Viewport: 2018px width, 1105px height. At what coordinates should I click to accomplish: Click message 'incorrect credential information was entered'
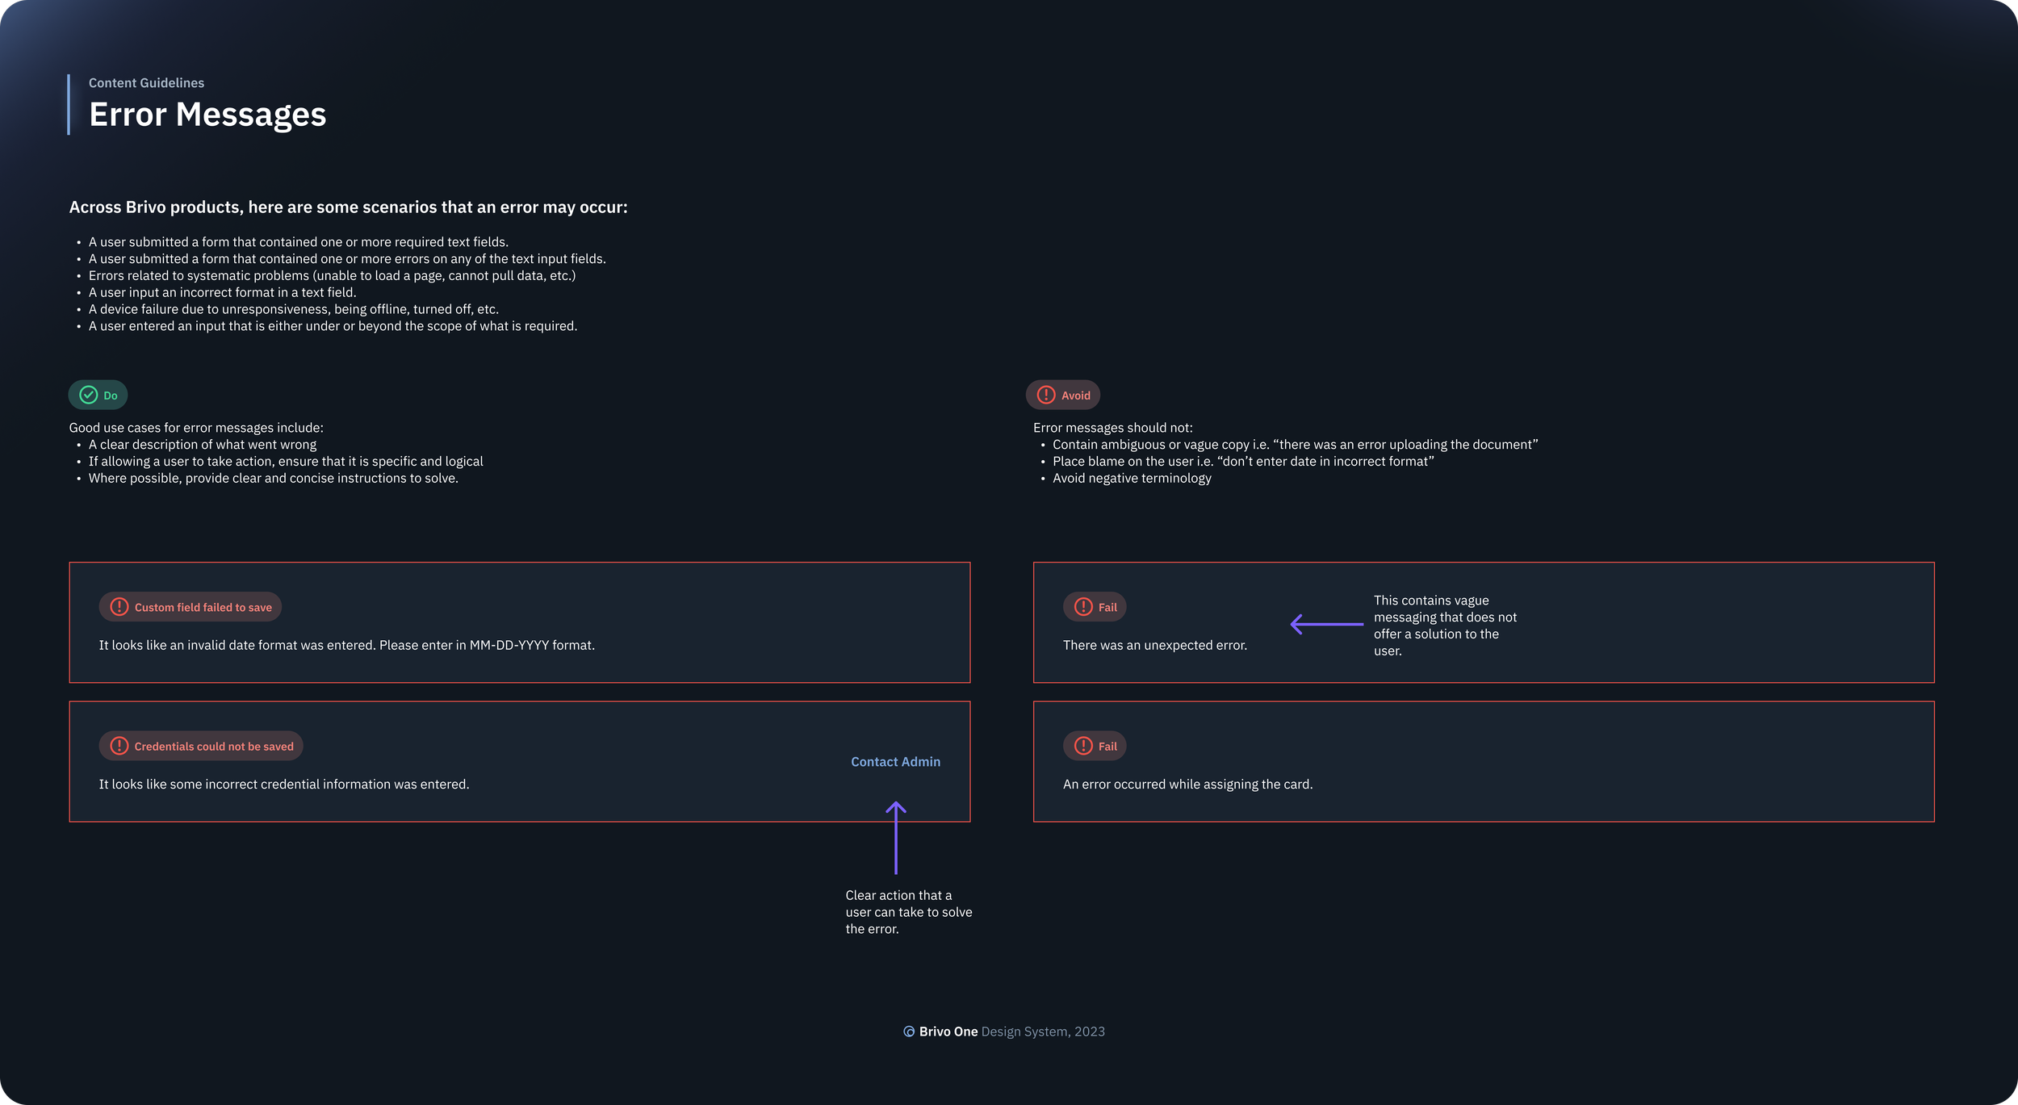pos(283,785)
